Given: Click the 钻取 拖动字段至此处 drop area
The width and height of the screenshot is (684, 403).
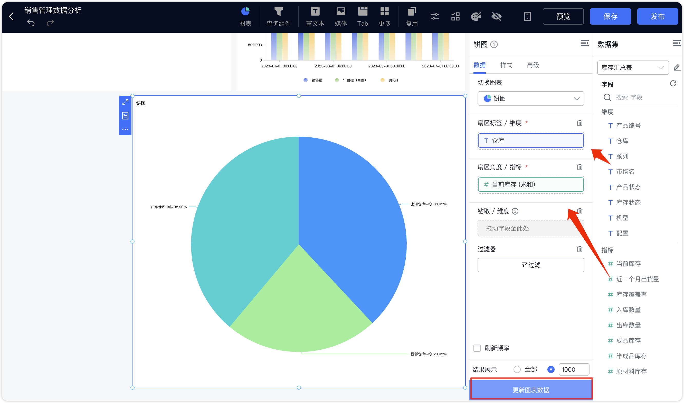Looking at the screenshot, I should coord(531,228).
